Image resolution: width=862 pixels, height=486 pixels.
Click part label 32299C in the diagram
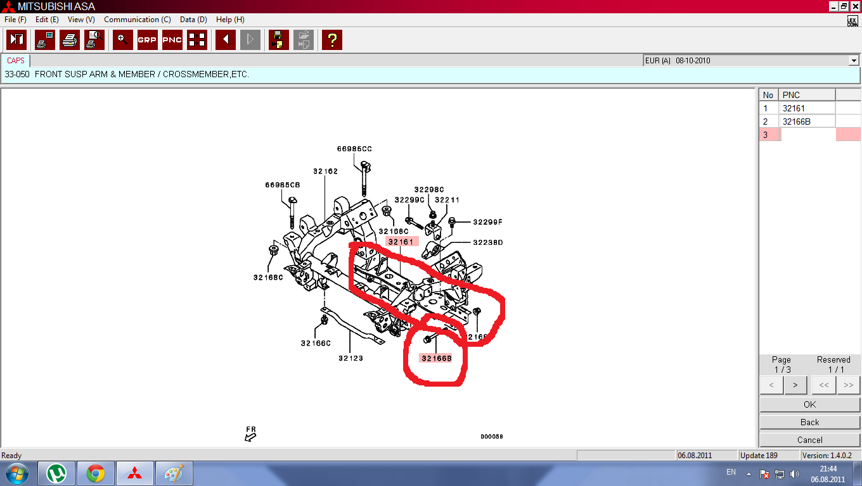tap(409, 200)
